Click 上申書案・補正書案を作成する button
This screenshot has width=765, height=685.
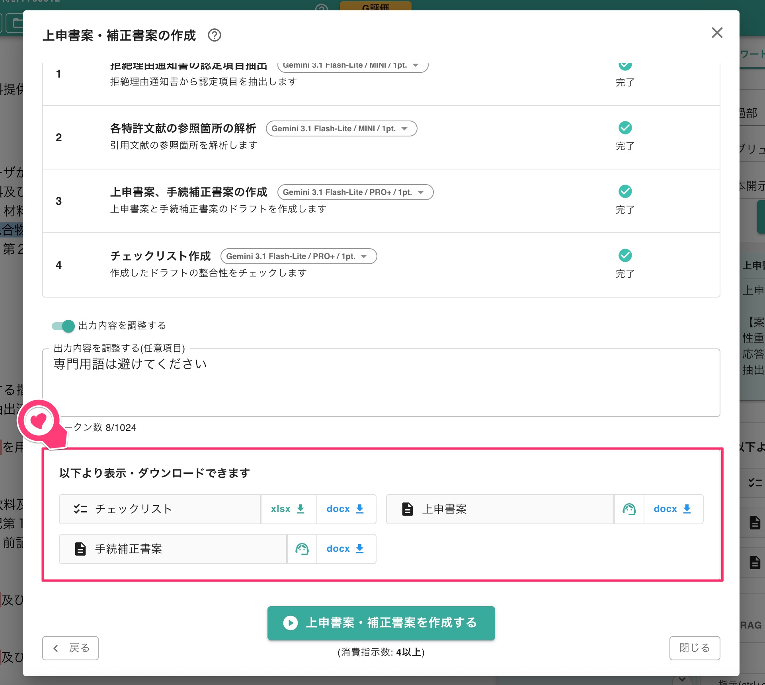pyautogui.click(x=381, y=623)
